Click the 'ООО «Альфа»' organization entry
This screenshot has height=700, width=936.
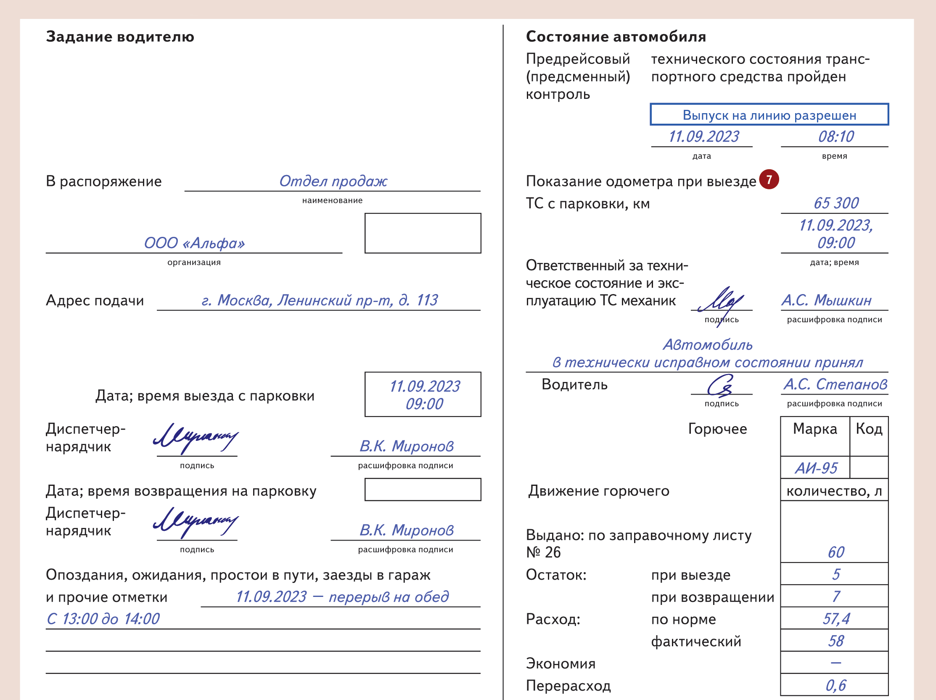click(x=194, y=243)
